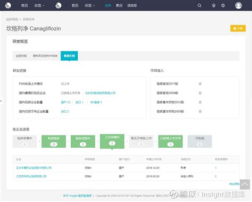This screenshot has height=202, width=252.
Task: Select the highlighted 品种 nav item
Action: click(108, 5)
